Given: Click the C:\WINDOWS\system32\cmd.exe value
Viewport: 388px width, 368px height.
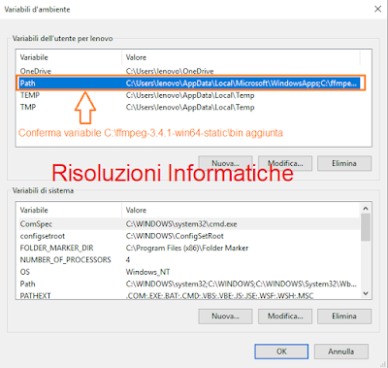Looking at the screenshot, I should coord(181,224).
